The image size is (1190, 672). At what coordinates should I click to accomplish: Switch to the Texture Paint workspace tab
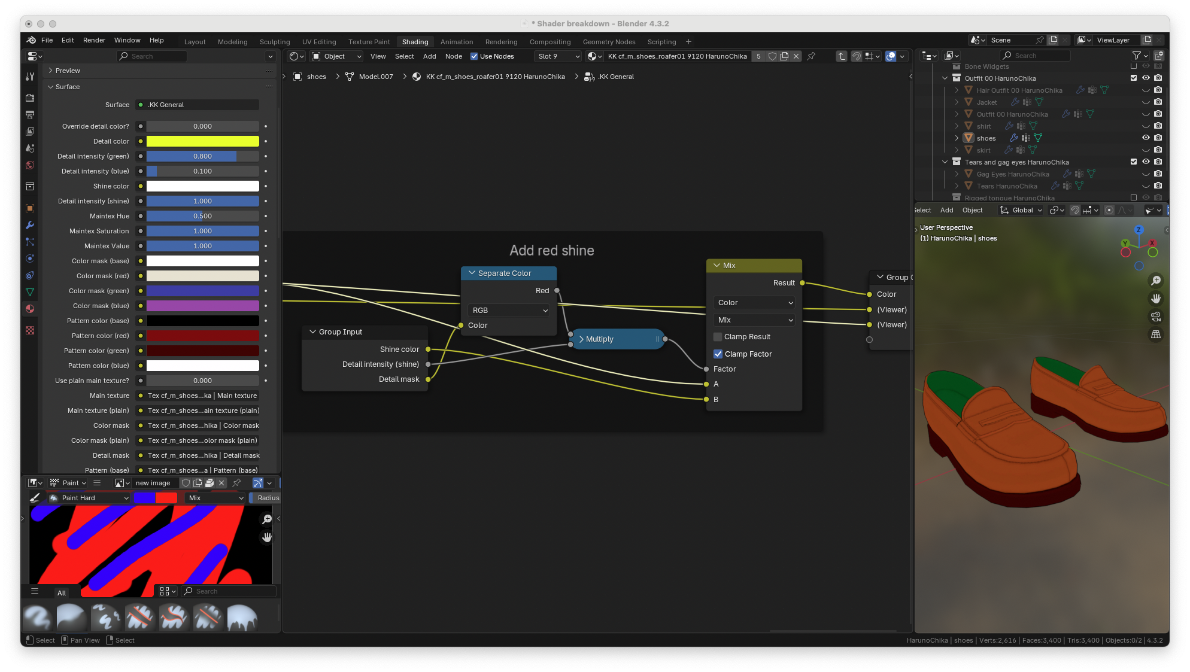click(369, 42)
